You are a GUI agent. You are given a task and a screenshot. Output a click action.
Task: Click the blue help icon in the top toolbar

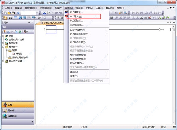(18, 13)
